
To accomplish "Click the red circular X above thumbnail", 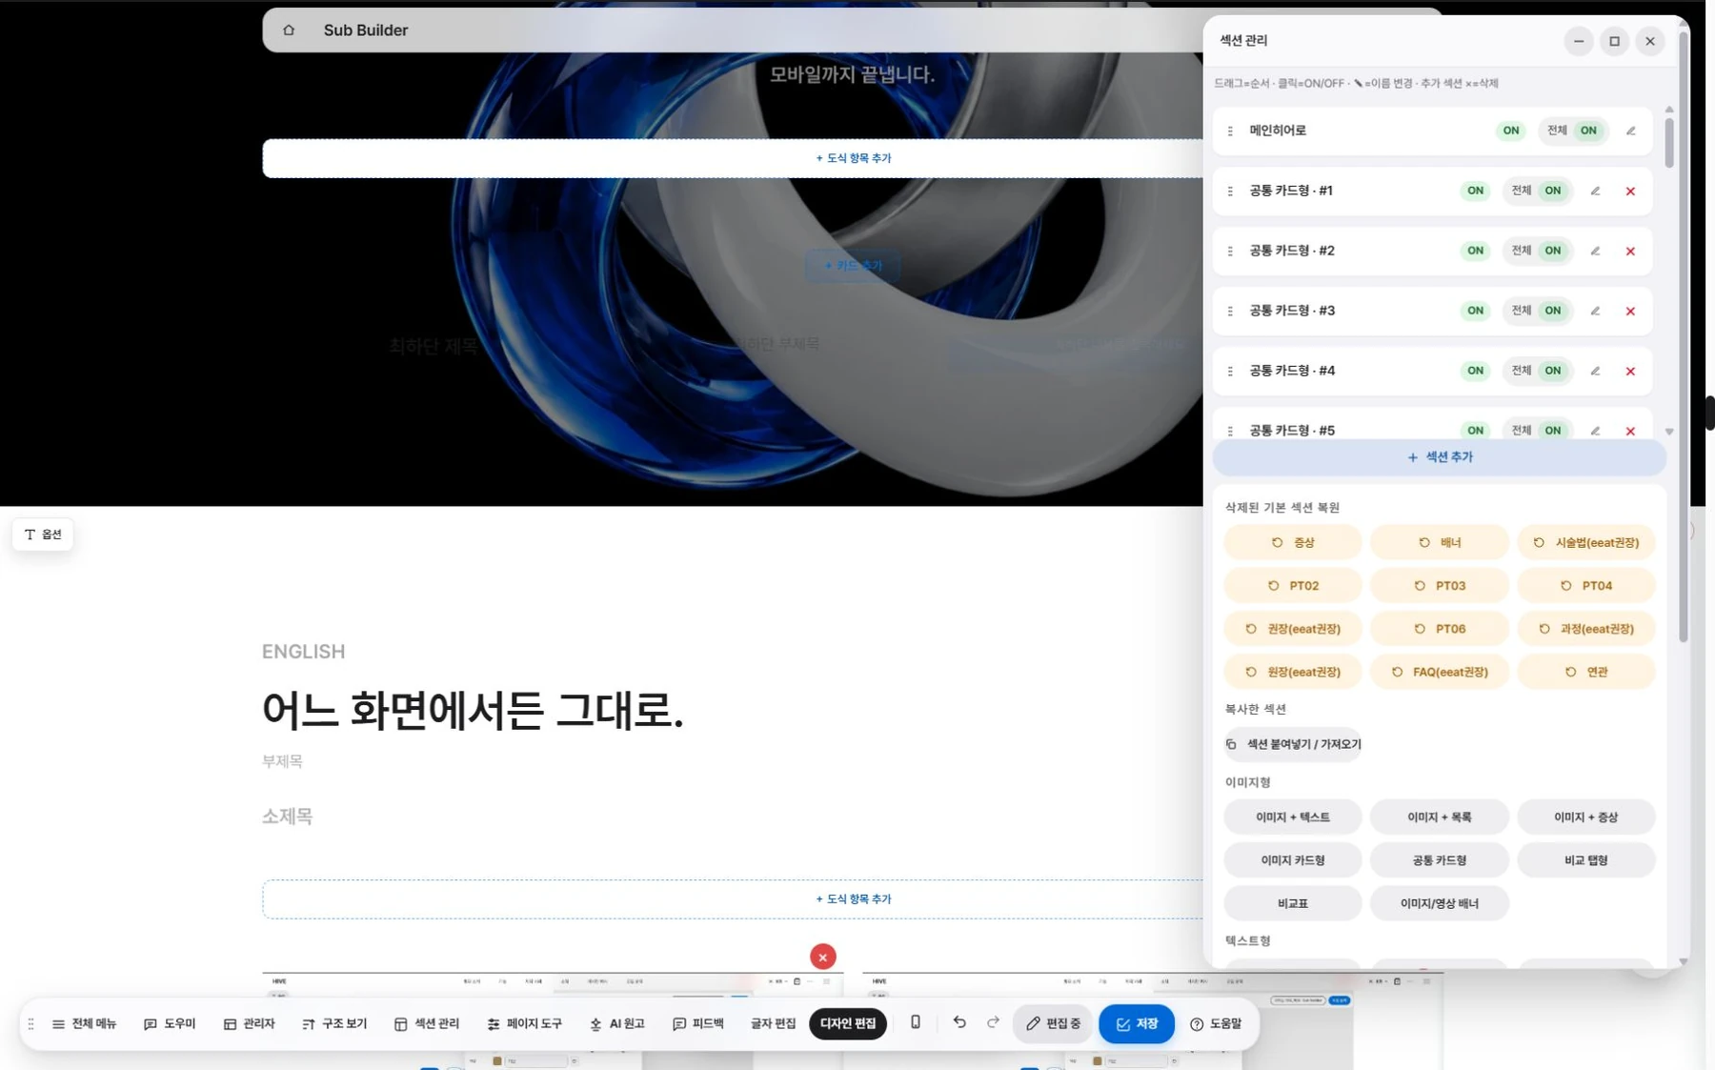I will [x=823, y=957].
